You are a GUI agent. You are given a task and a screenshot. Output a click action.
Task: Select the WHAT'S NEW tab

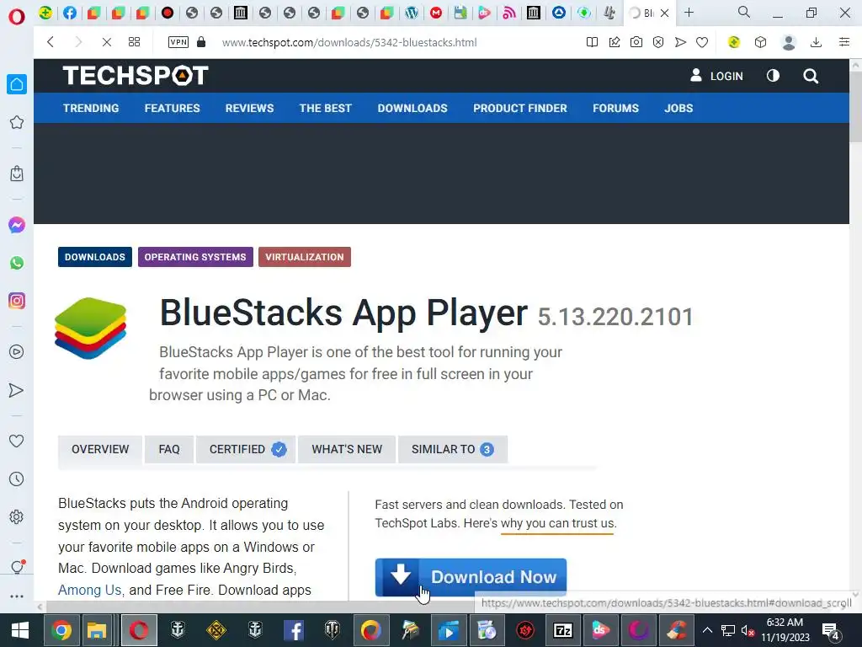coord(347,450)
